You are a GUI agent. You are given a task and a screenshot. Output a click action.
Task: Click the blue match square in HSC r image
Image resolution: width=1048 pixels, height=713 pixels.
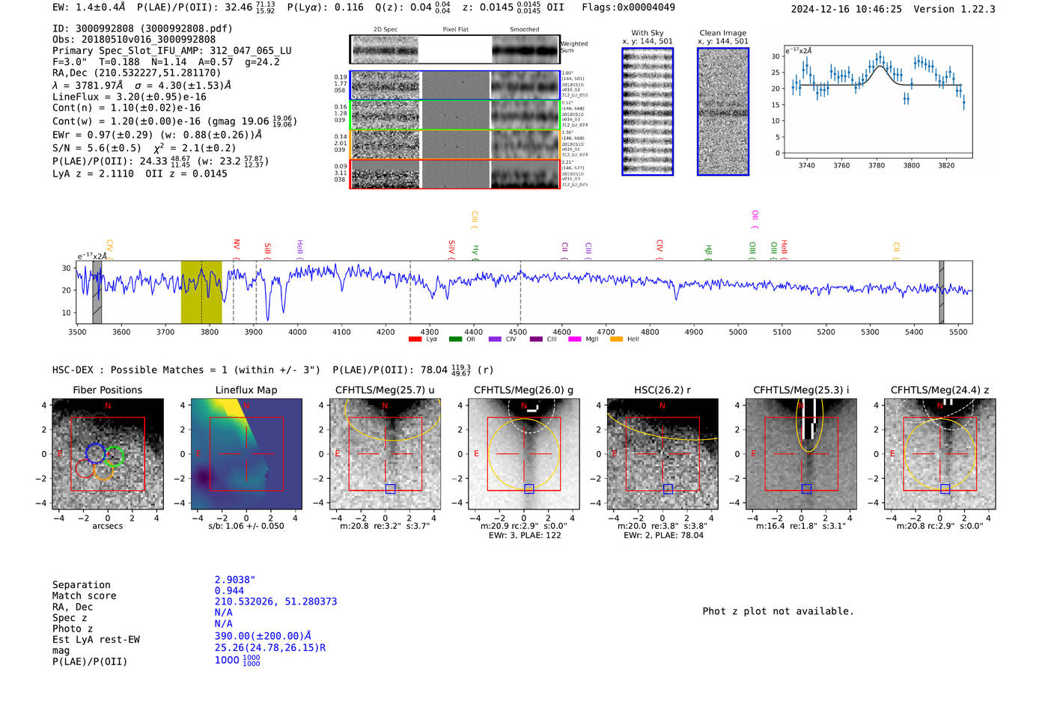668,489
